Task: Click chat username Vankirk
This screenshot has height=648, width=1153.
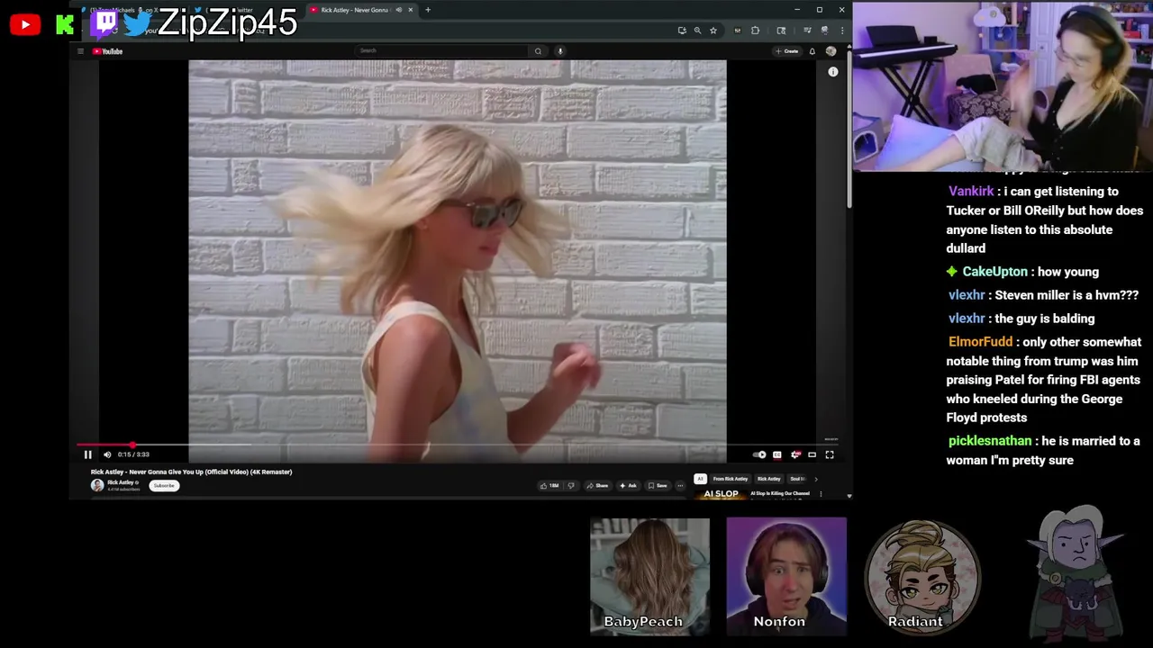Action: (x=971, y=192)
